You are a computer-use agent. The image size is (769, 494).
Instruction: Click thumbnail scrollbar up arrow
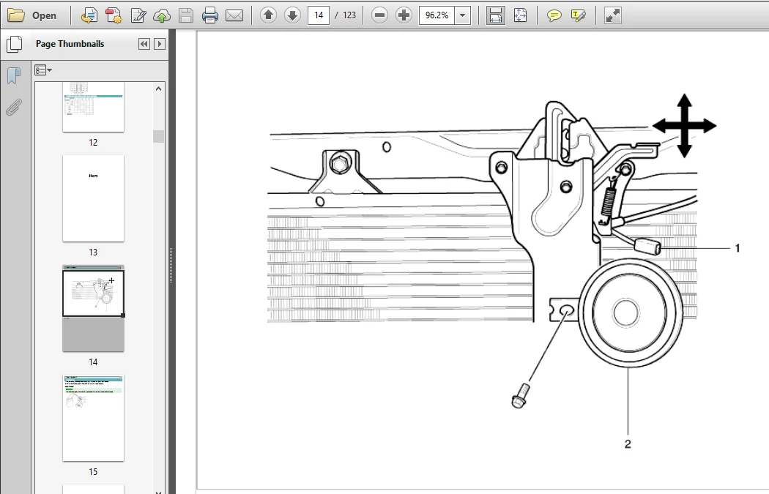pyautogui.click(x=158, y=89)
